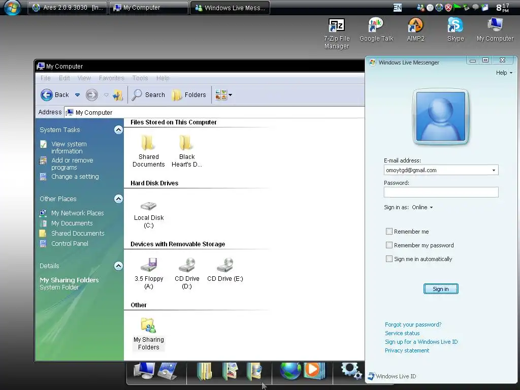The image size is (520, 390).
Task: Open the Service status link
Action: pos(402,333)
